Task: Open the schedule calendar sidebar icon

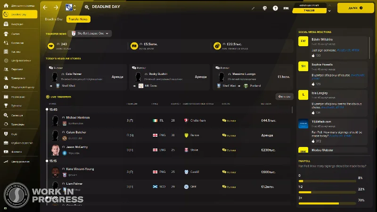Action: point(6,97)
